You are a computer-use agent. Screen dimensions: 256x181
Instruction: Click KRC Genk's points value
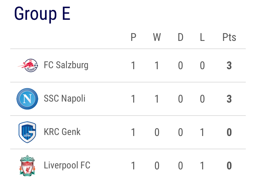coord(229,132)
